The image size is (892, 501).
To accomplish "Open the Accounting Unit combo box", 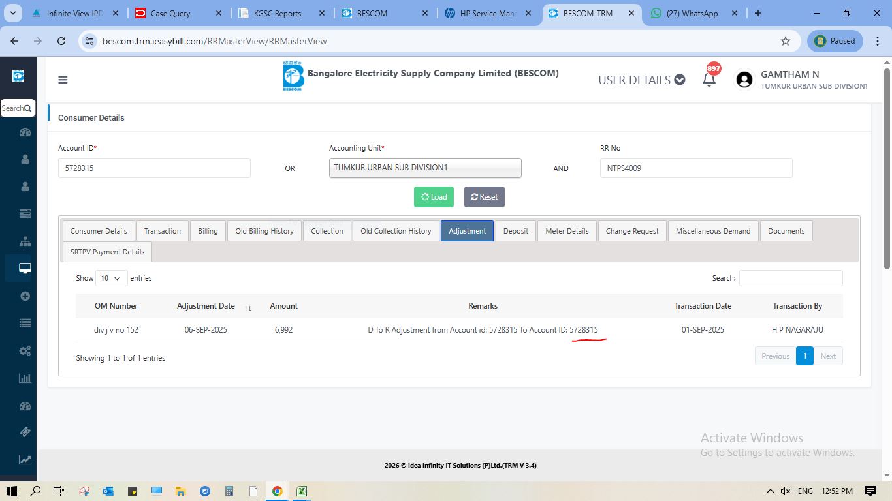I will (x=425, y=168).
